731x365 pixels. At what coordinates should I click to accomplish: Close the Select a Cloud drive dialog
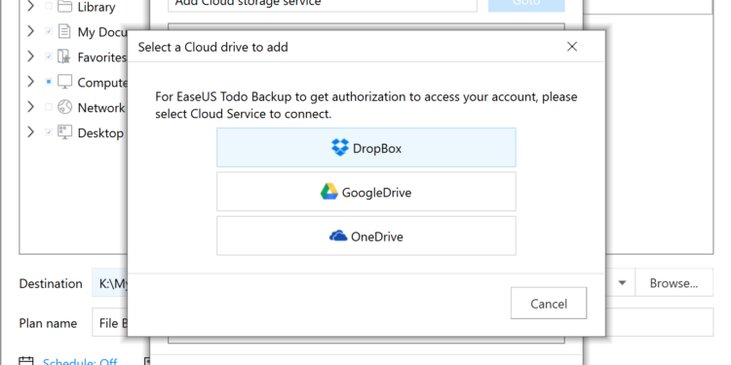572,47
